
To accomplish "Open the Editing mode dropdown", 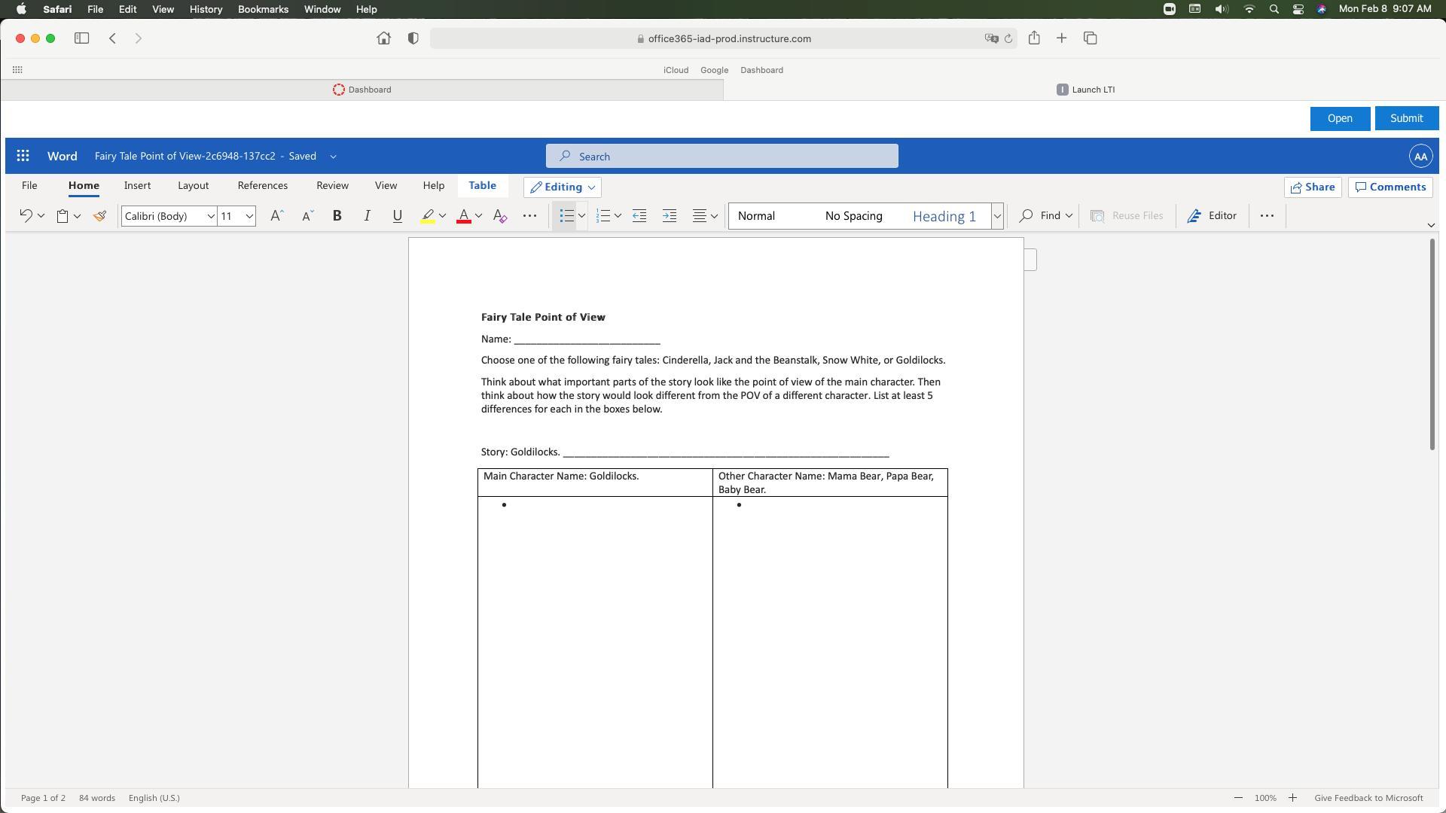I will pos(562,187).
